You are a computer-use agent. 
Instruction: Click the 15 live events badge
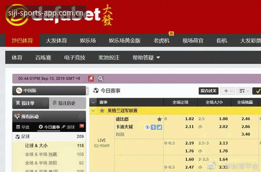[x=82, y=126]
